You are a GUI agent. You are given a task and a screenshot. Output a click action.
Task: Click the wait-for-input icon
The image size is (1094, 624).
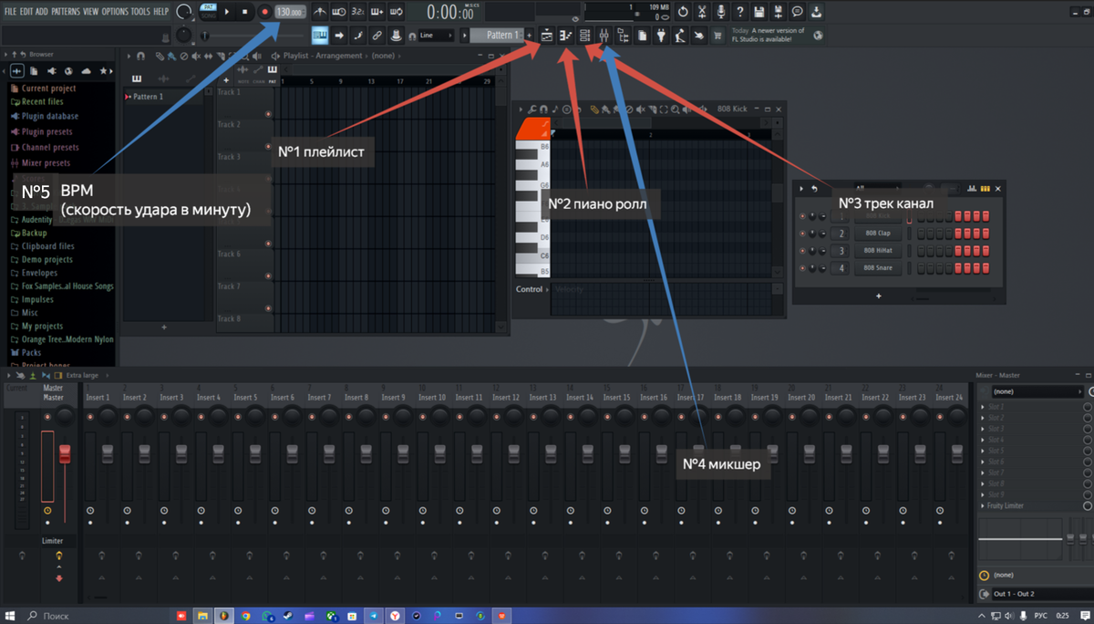point(338,12)
